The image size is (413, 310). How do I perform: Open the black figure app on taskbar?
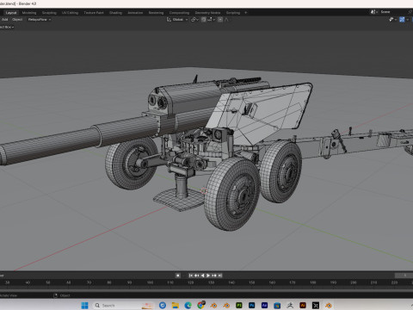point(290,306)
